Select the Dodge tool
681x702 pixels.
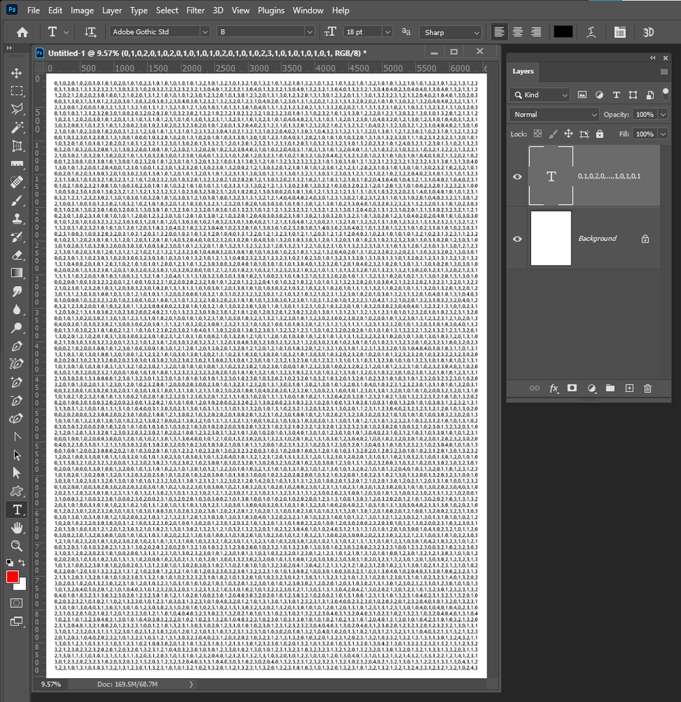click(17, 327)
